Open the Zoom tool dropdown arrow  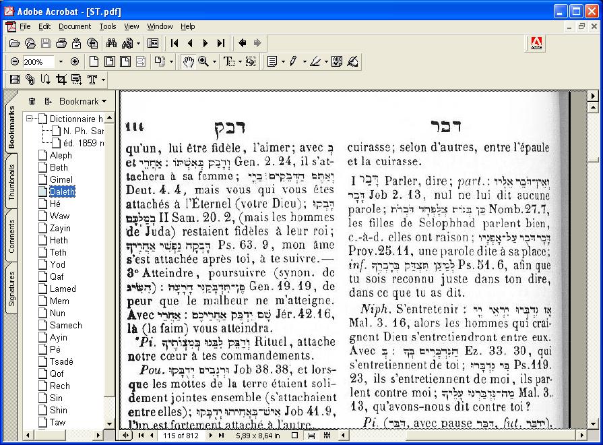(x=215, y=61)
